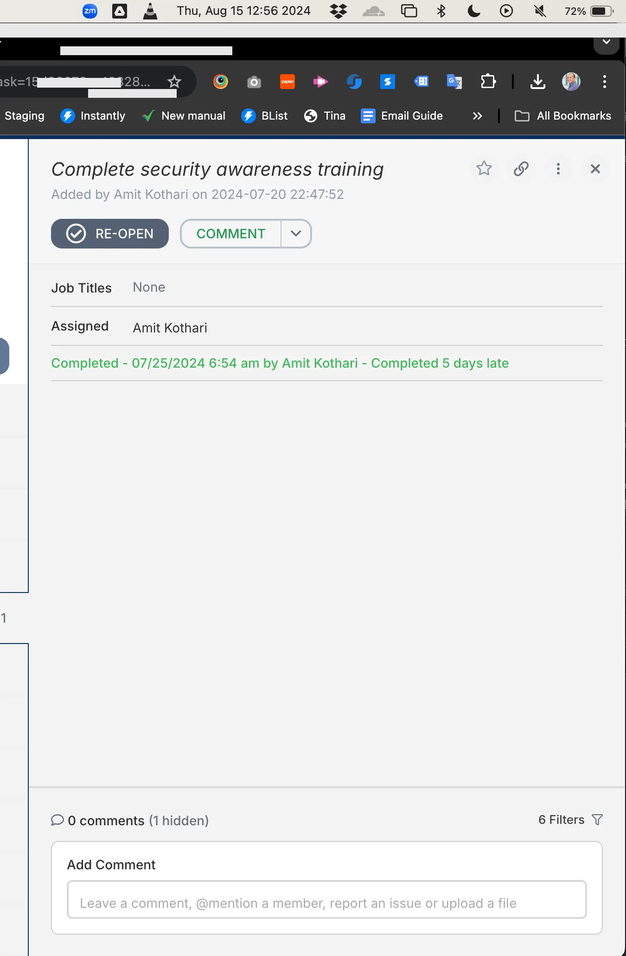
Task: Click the pink video recorder extension
Action: click(x=320, y=82)
